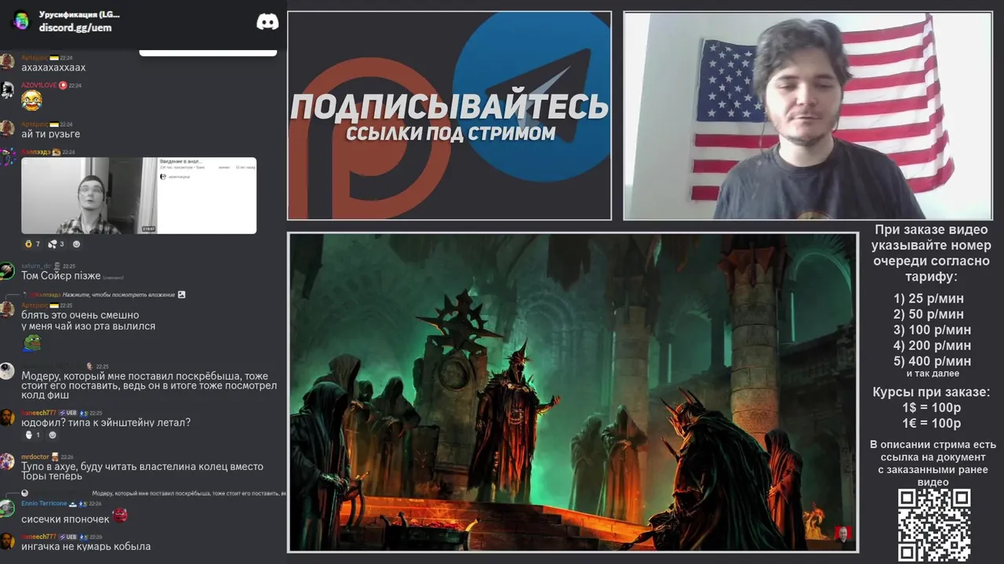Image resolution: width=1004 pixels, height=564 pixels.
Task: Click the Pepe frog emoji
Action: tap(31, 342)
